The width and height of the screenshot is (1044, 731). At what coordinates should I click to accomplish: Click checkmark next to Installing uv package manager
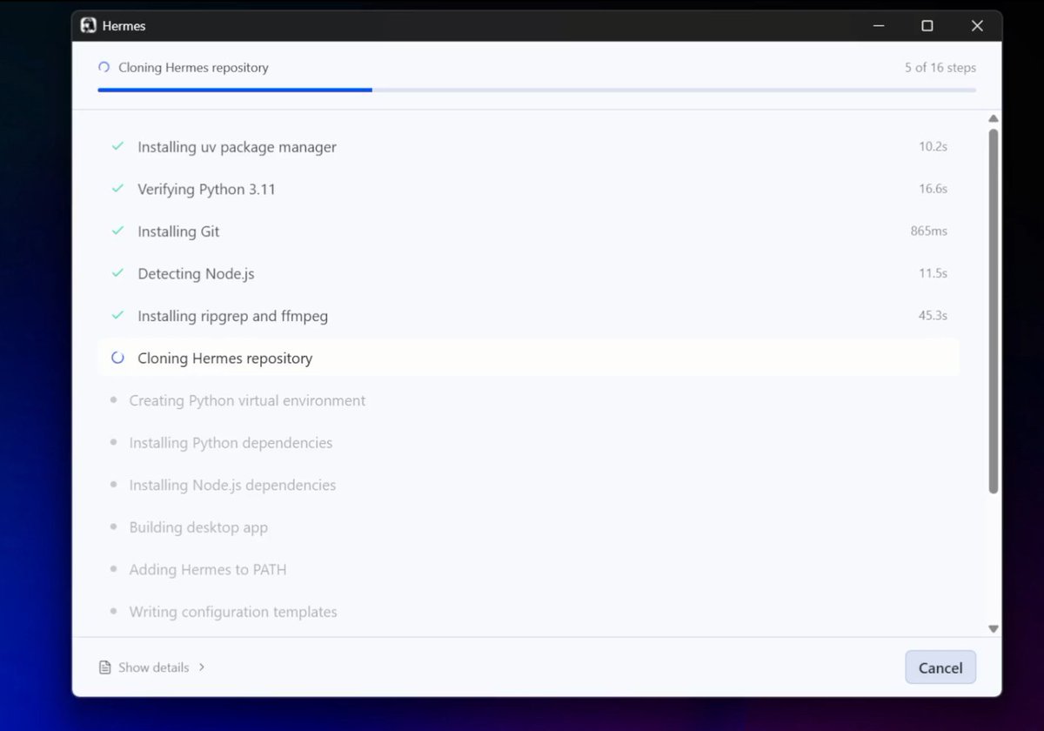tap(117, 146)
